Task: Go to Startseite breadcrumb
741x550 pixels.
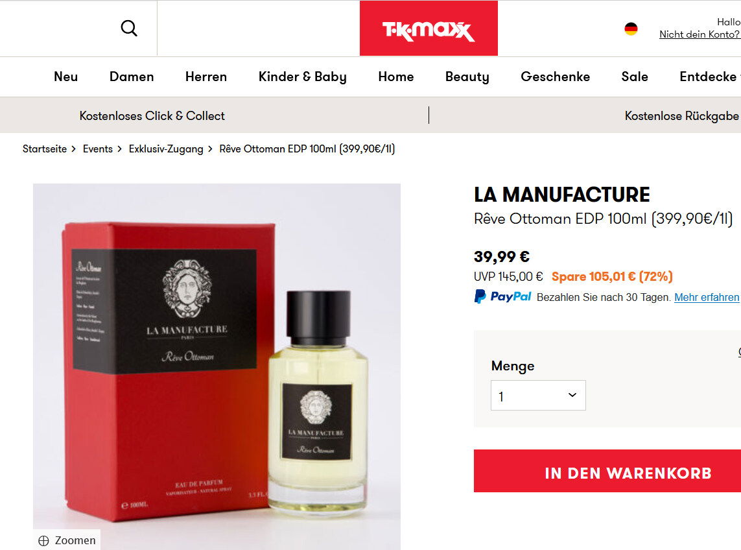Action: (45, 149)
